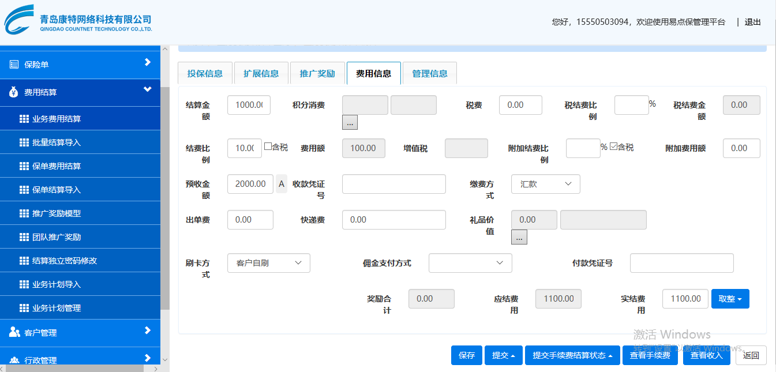Uncheck 含税 checkbox beside 附加结费比例
Screen dimensions: 776x372
[x=614, y=146]
